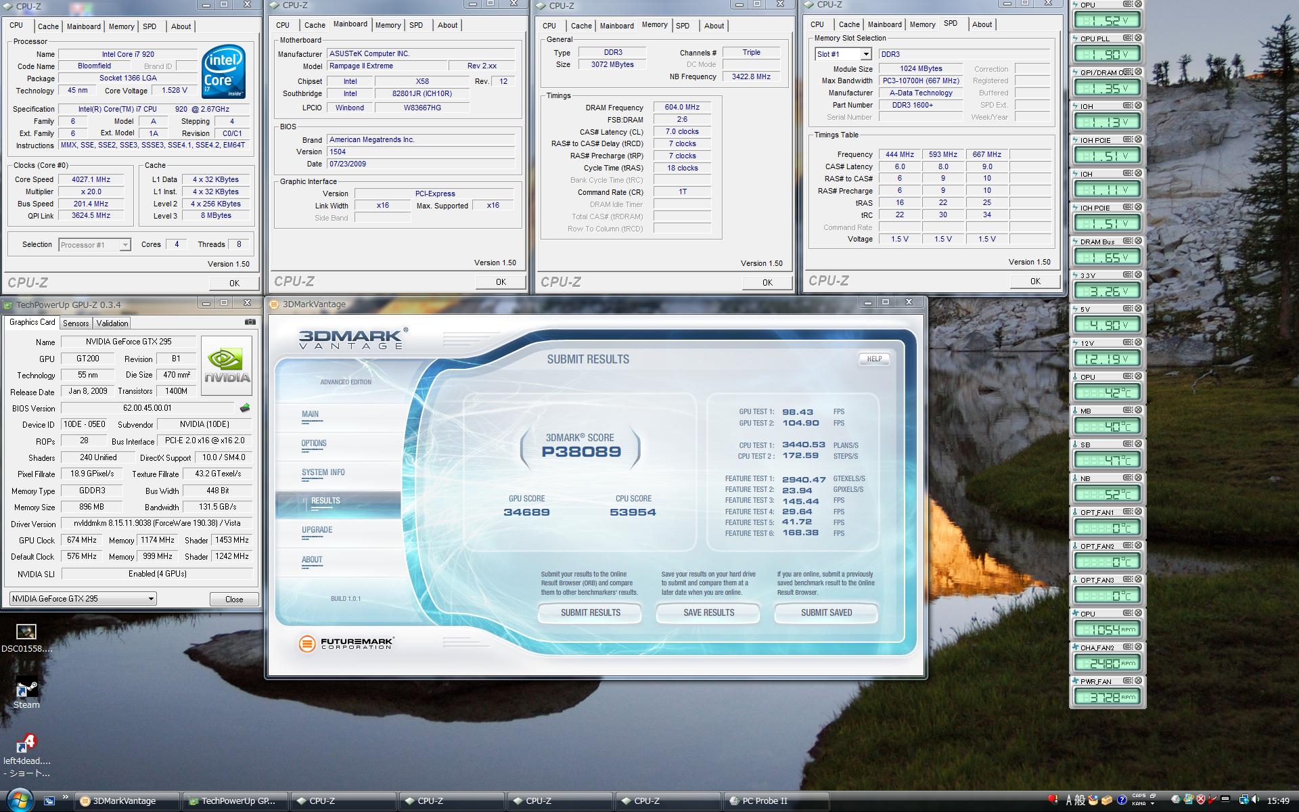Screen dimensions: 1299x812
Task: Click the NVIDIA logo in GPU-Z
Action: [227, 366]
